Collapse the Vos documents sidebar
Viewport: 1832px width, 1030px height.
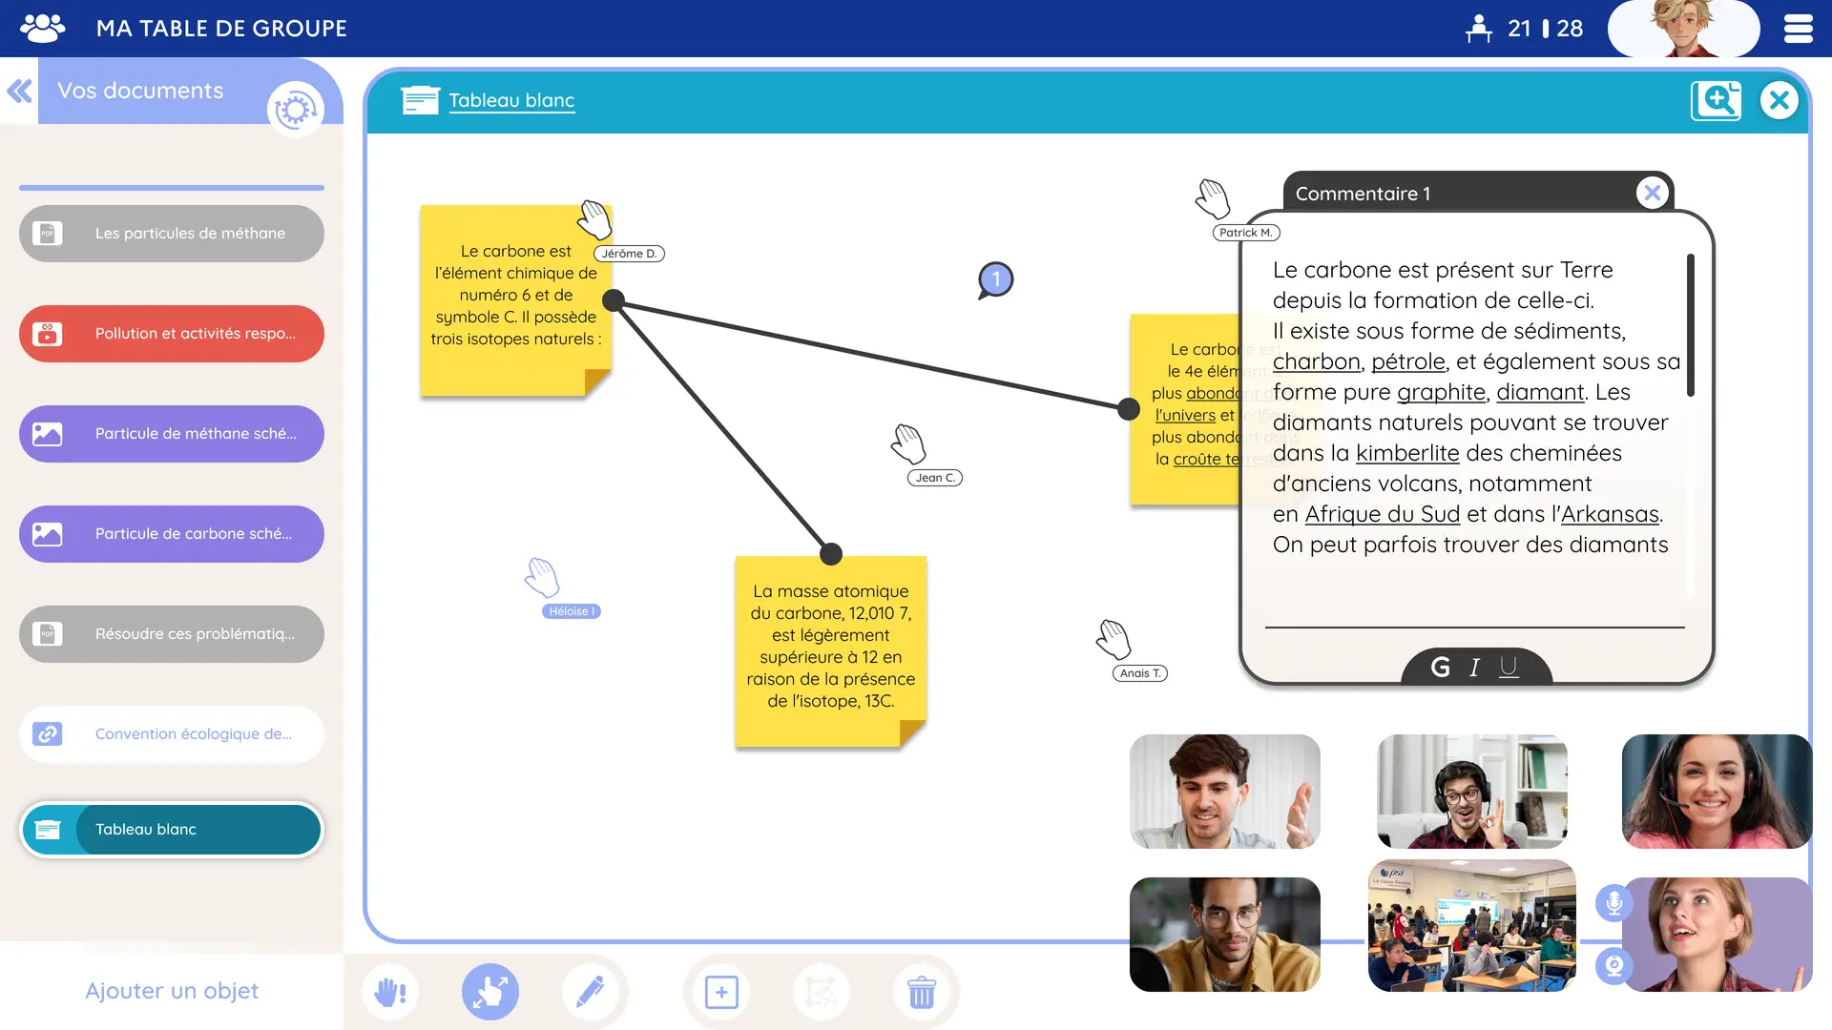[x=19, y=91]
